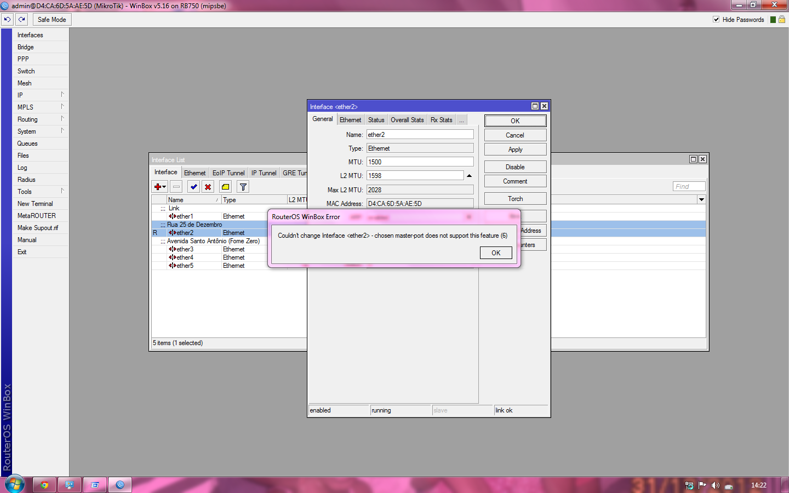Click the grey minus remove icon in Interface List
Screen dimensions: 789x493
point(176,187)
